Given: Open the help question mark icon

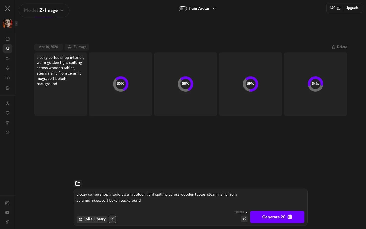Looking at the screenshot, I should 8,133.
